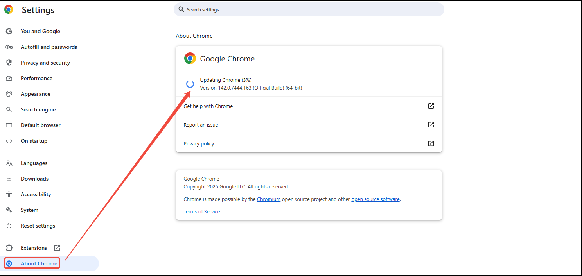This screenshot has width=582, height=276.
Task: Click inside the Search settings field
Action: pos(274,9)
